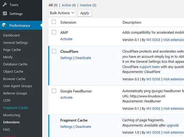Open Extensions sidebar item
184x137 pixels.
[x=11, y=122]
